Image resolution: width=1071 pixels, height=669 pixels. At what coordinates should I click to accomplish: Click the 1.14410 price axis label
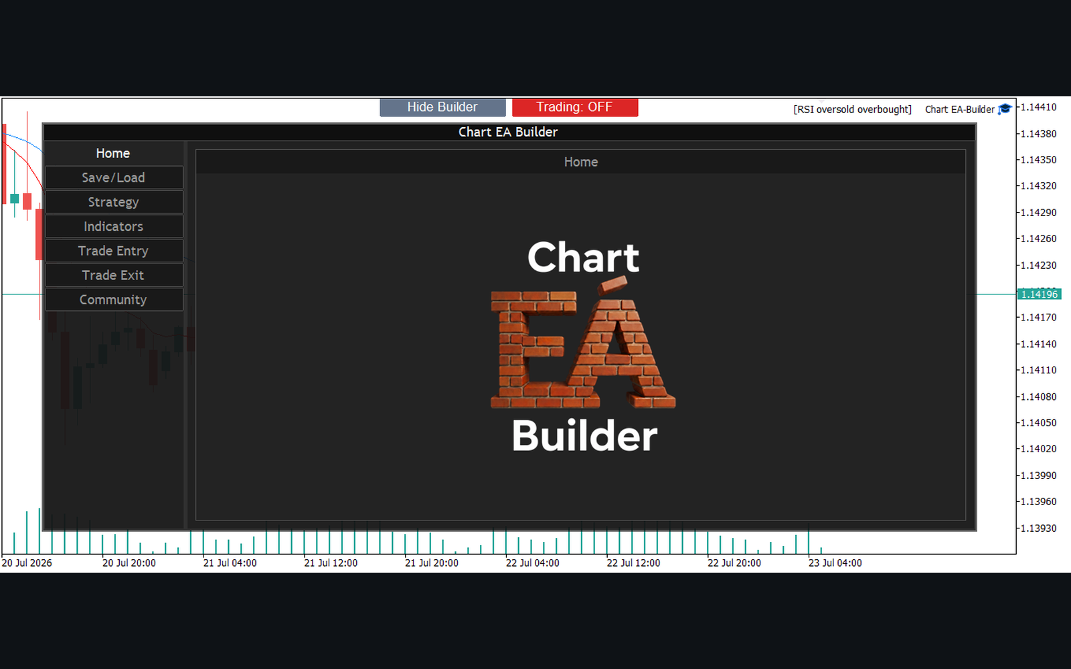click(1039, 107)
